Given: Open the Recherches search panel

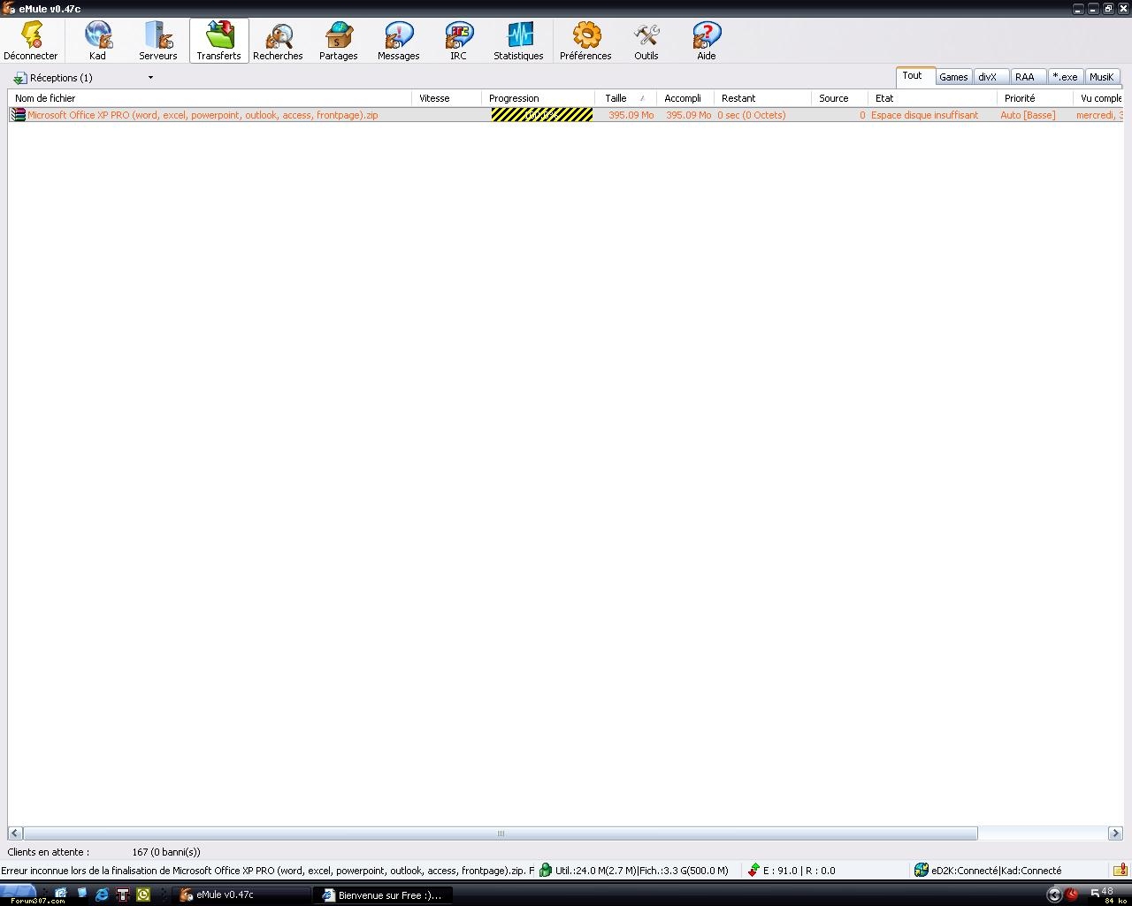Looking at the screenshot, I should click(x=278, y=41).
